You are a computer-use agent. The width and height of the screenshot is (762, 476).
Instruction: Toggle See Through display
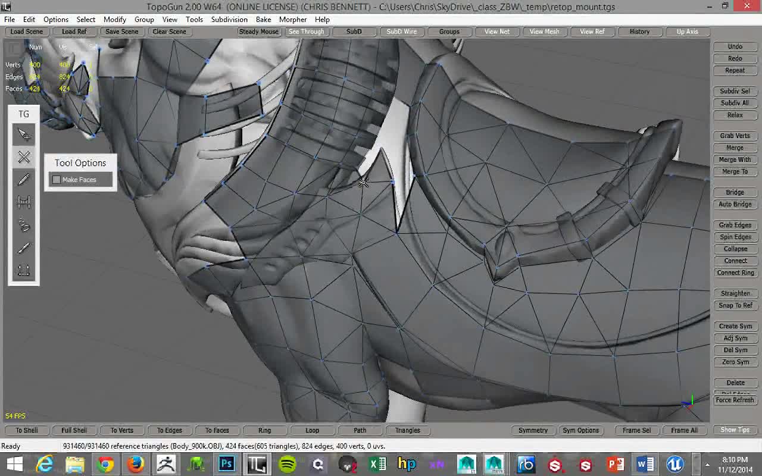(x=307, y=32)
